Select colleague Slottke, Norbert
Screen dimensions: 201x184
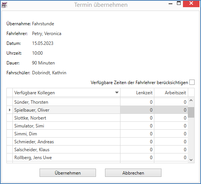(97, 118)
